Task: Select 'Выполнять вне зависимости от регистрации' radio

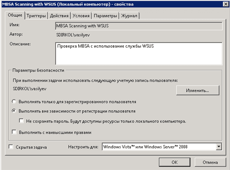Action: 14,111
